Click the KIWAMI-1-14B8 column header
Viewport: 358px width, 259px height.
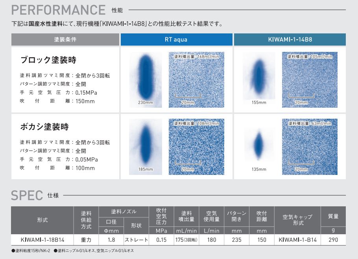tap(290, 39)
